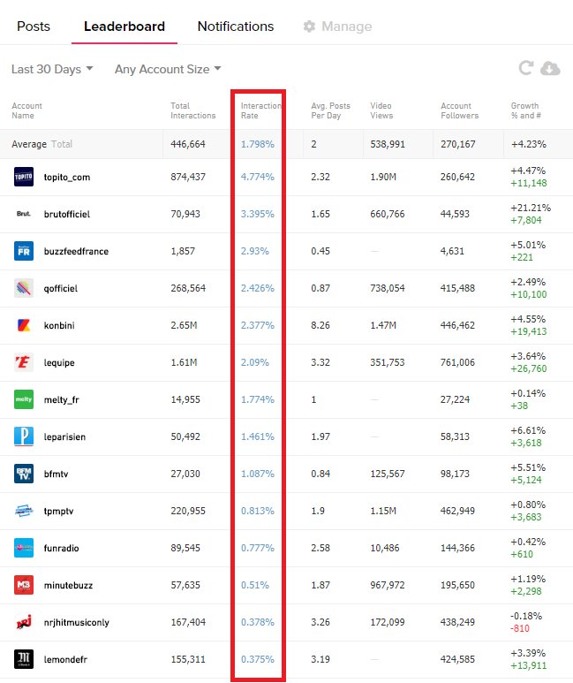Click the lequipe account logo
The height and width of the screenshot is (683, 573).
click(x=24, y=362)
